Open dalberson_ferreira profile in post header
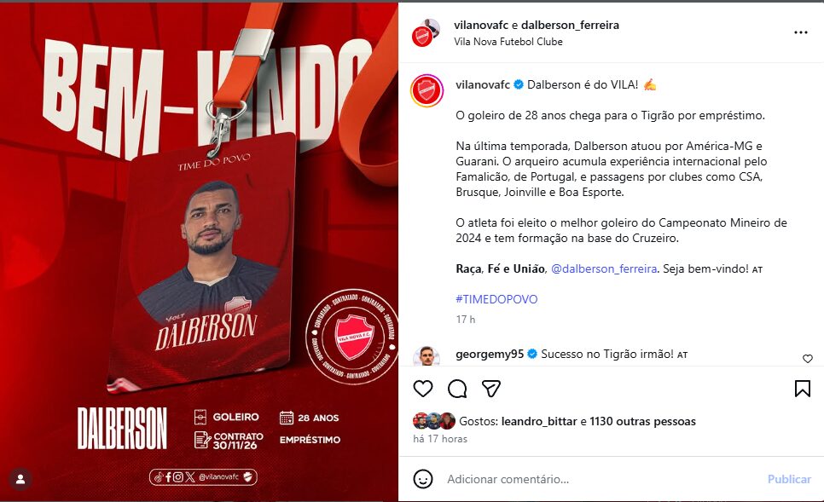This screenshot has height=502, width=824. [x=570, y=26]
